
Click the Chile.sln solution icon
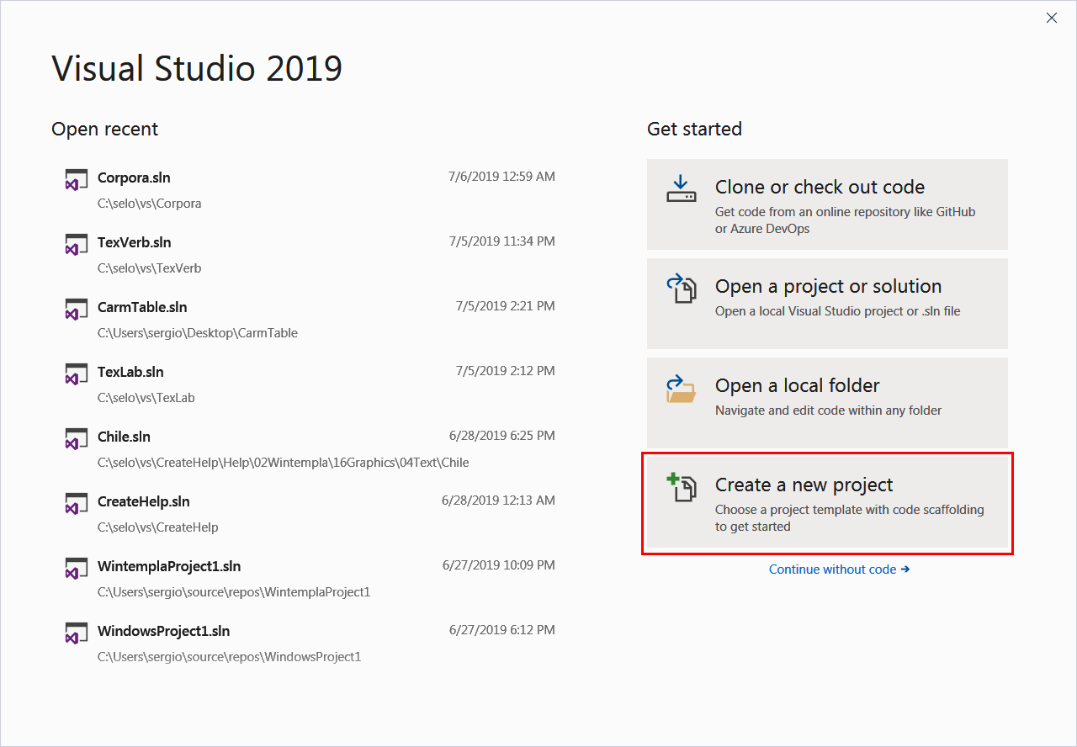77,439
